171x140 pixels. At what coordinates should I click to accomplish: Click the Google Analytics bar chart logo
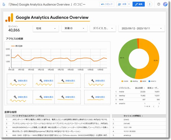coord(9,18)
